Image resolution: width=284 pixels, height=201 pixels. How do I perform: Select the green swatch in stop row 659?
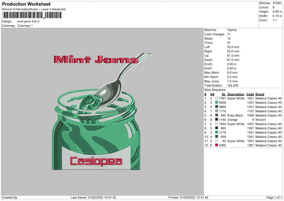tap(217, 137)
